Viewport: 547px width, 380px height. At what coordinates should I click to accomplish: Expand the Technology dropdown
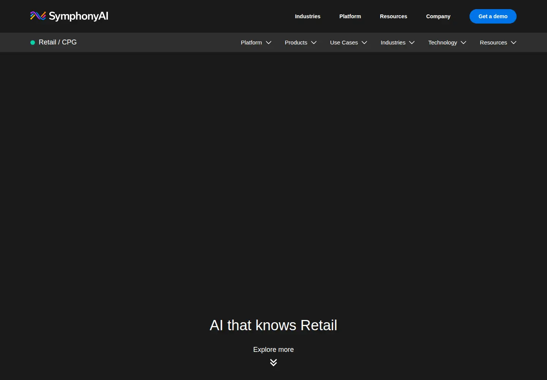[447, 43]
